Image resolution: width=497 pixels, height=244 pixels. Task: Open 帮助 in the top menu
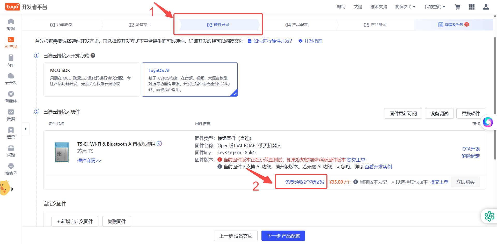pos(341,7)
